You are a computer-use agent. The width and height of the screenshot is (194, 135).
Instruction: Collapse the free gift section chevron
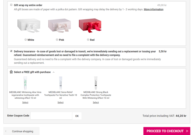tap(53, 72)
